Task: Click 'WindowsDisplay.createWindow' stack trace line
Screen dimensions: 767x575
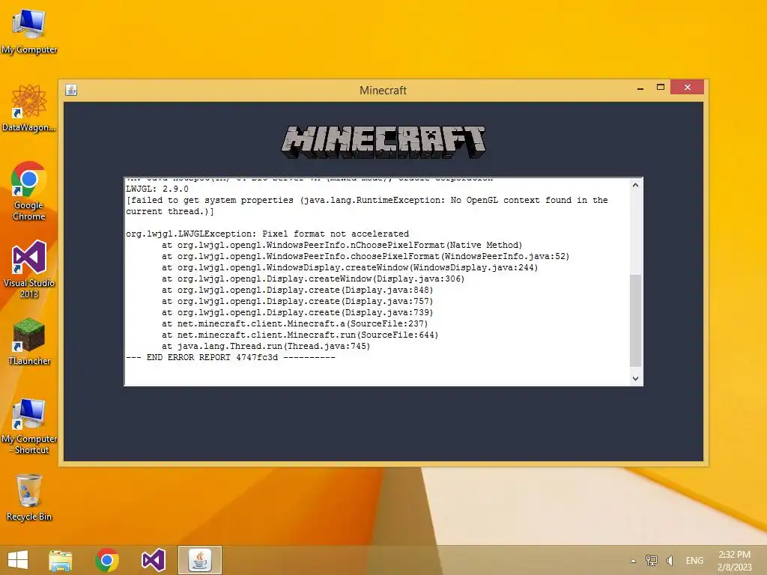Action: click(x=350, y=267)
